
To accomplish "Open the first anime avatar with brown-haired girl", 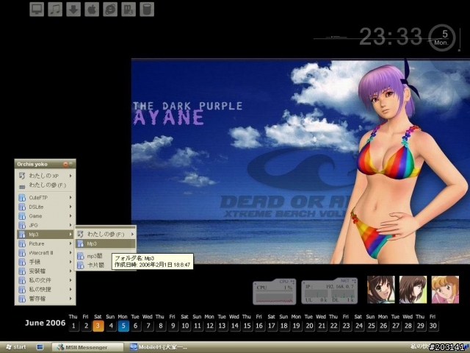I will pyautogui.click(x=381, y=290).
